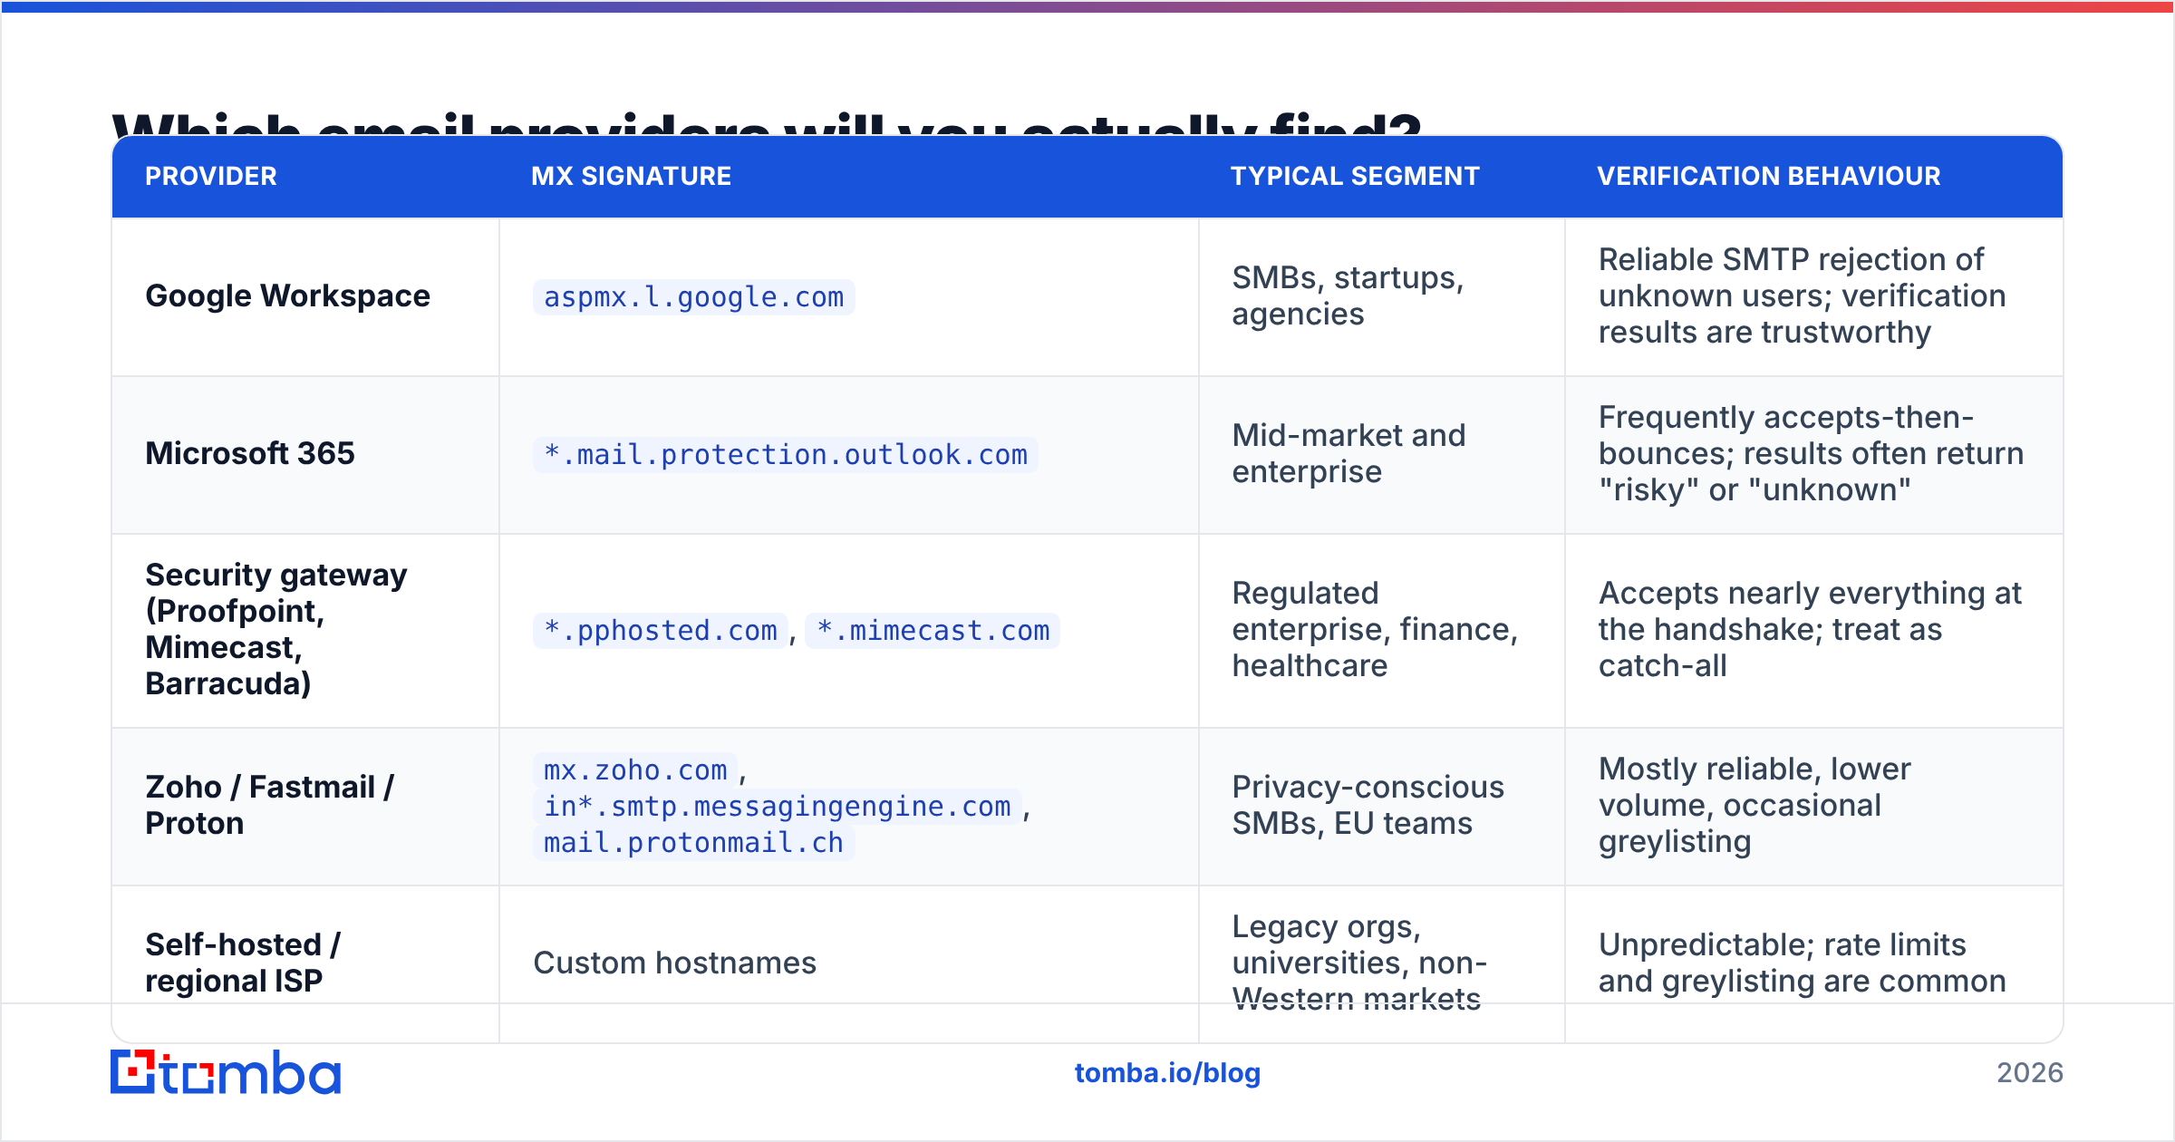Viewport: 2175px width, 1142px height.
Task: Click the Mostly reliable, lower volume text
Action: coord(1754,806)
